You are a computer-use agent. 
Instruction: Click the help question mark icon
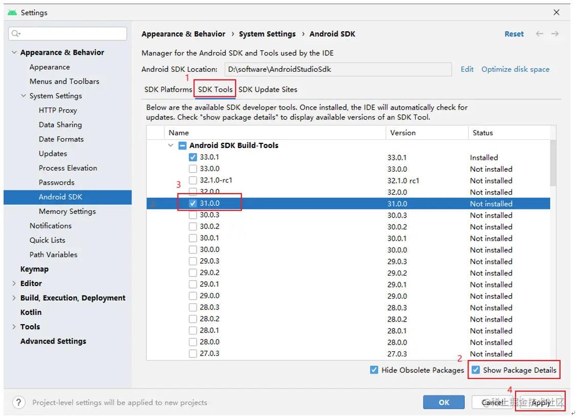(x=18, y=403)
